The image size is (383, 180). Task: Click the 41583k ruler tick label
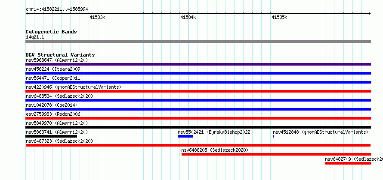point(97,17)
